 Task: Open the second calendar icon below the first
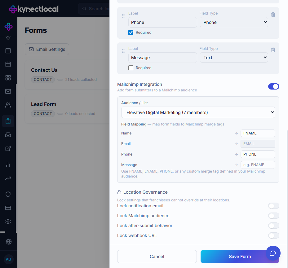tap(8, 64)
